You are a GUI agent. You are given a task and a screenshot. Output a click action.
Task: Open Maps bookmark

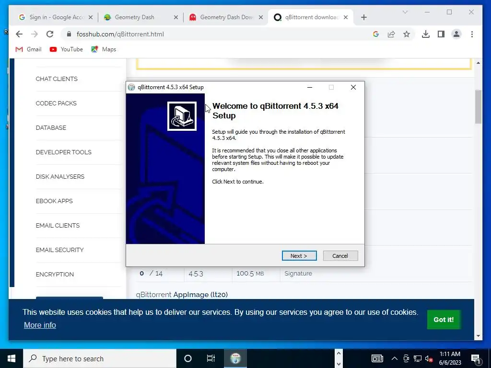pyautogui.click(x=104, y=49)
